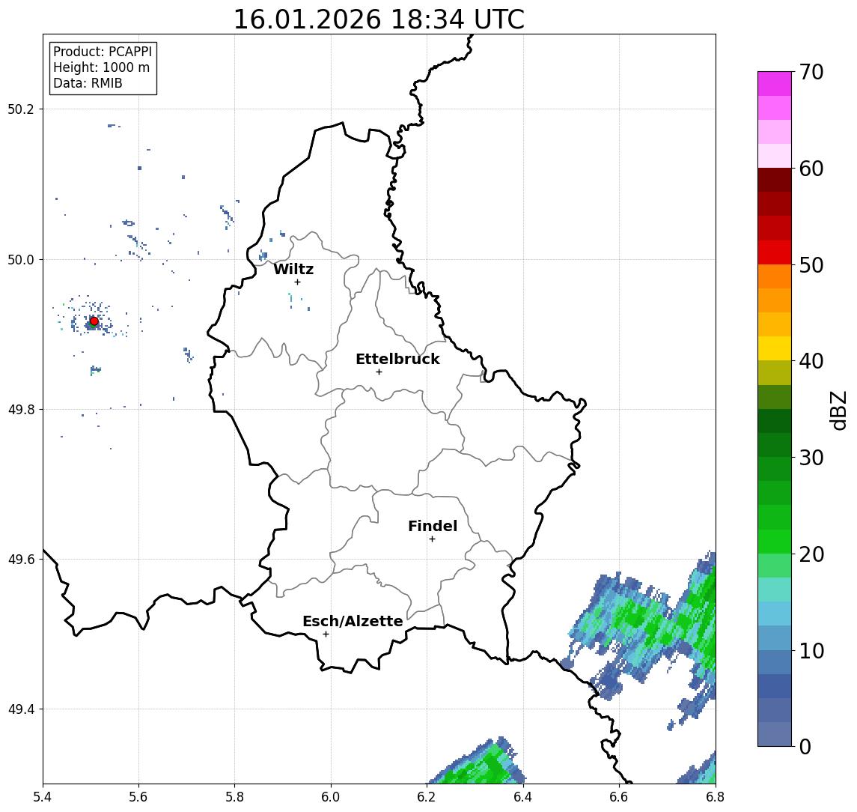This screenshot has height=812, width=857.
Task: Click the Findel station cross marker
Action: pos(432,539)
